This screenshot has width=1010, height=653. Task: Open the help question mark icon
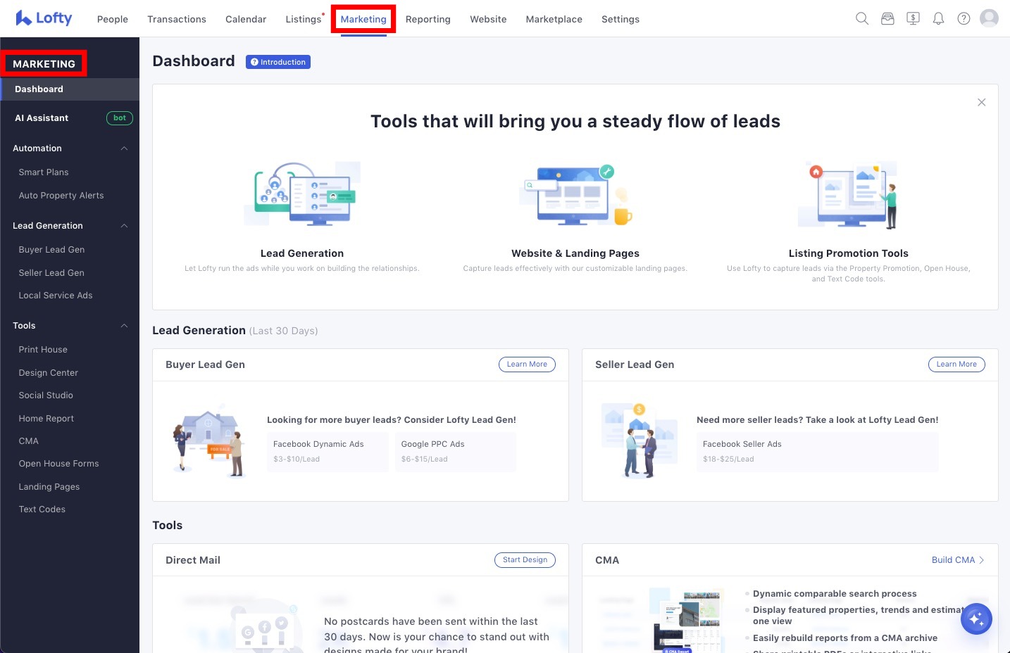point(964,19)
